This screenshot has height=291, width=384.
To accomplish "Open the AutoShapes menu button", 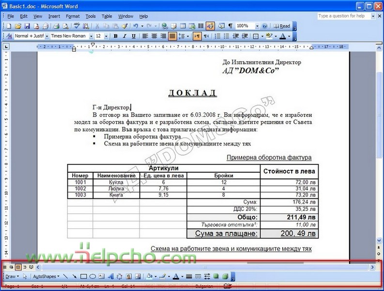I will click(46, 276).
